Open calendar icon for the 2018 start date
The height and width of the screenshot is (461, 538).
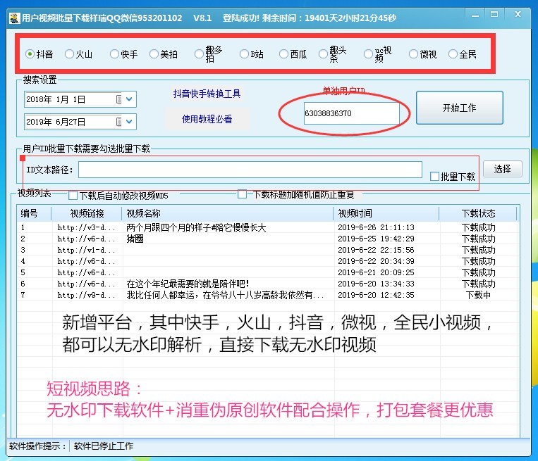coord(118,99)
